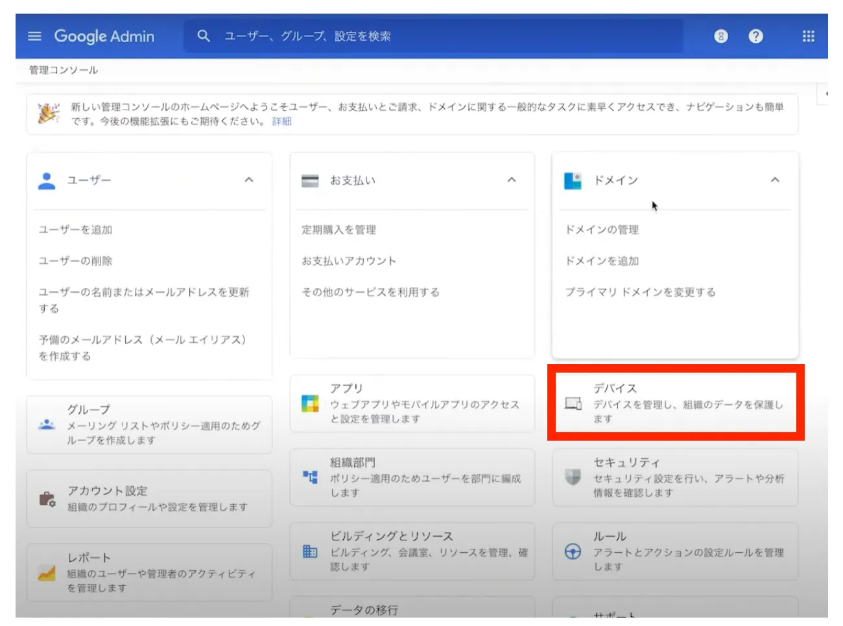843x626 pixels.
Task: Click the デバイス laptop icon
Action: tap(573, 404)
